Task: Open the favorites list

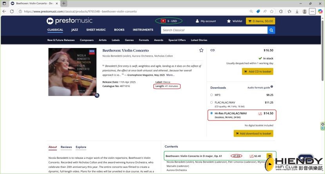Action: [289, 11]
